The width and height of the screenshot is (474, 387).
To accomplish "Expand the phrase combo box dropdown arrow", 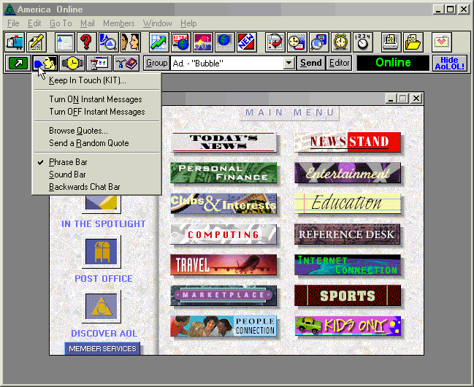I will coord(289,63).
